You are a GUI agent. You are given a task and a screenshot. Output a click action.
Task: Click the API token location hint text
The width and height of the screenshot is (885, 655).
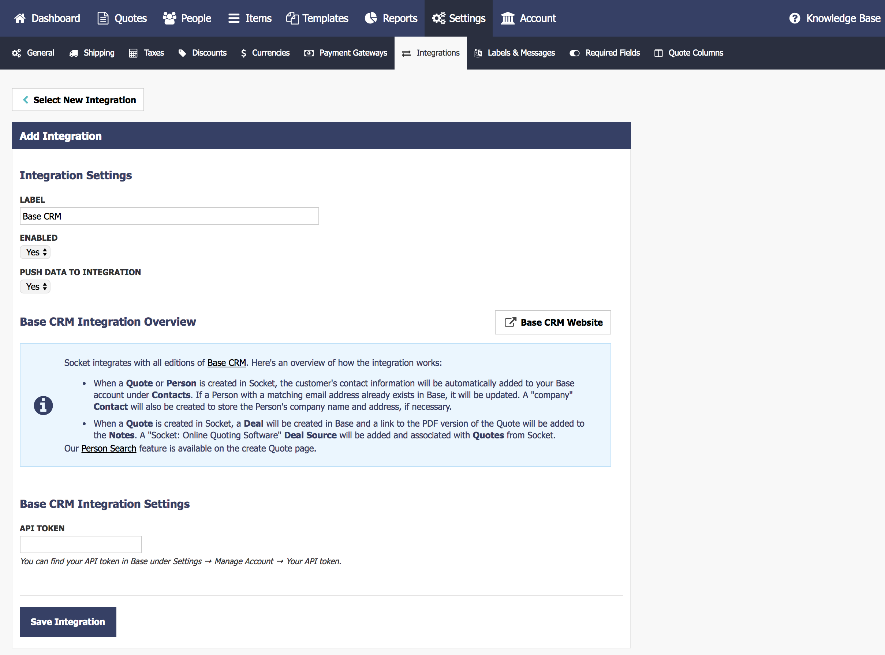tap(181, 561)
